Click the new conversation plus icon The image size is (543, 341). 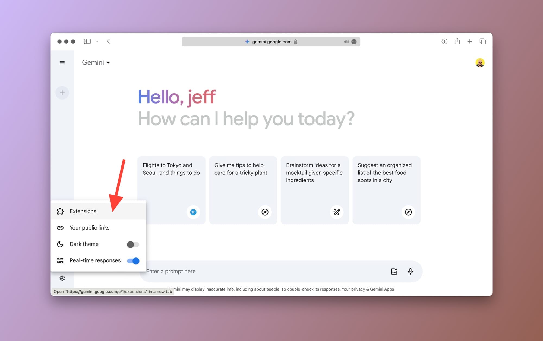pyautogui.click(x=62, y=93)
